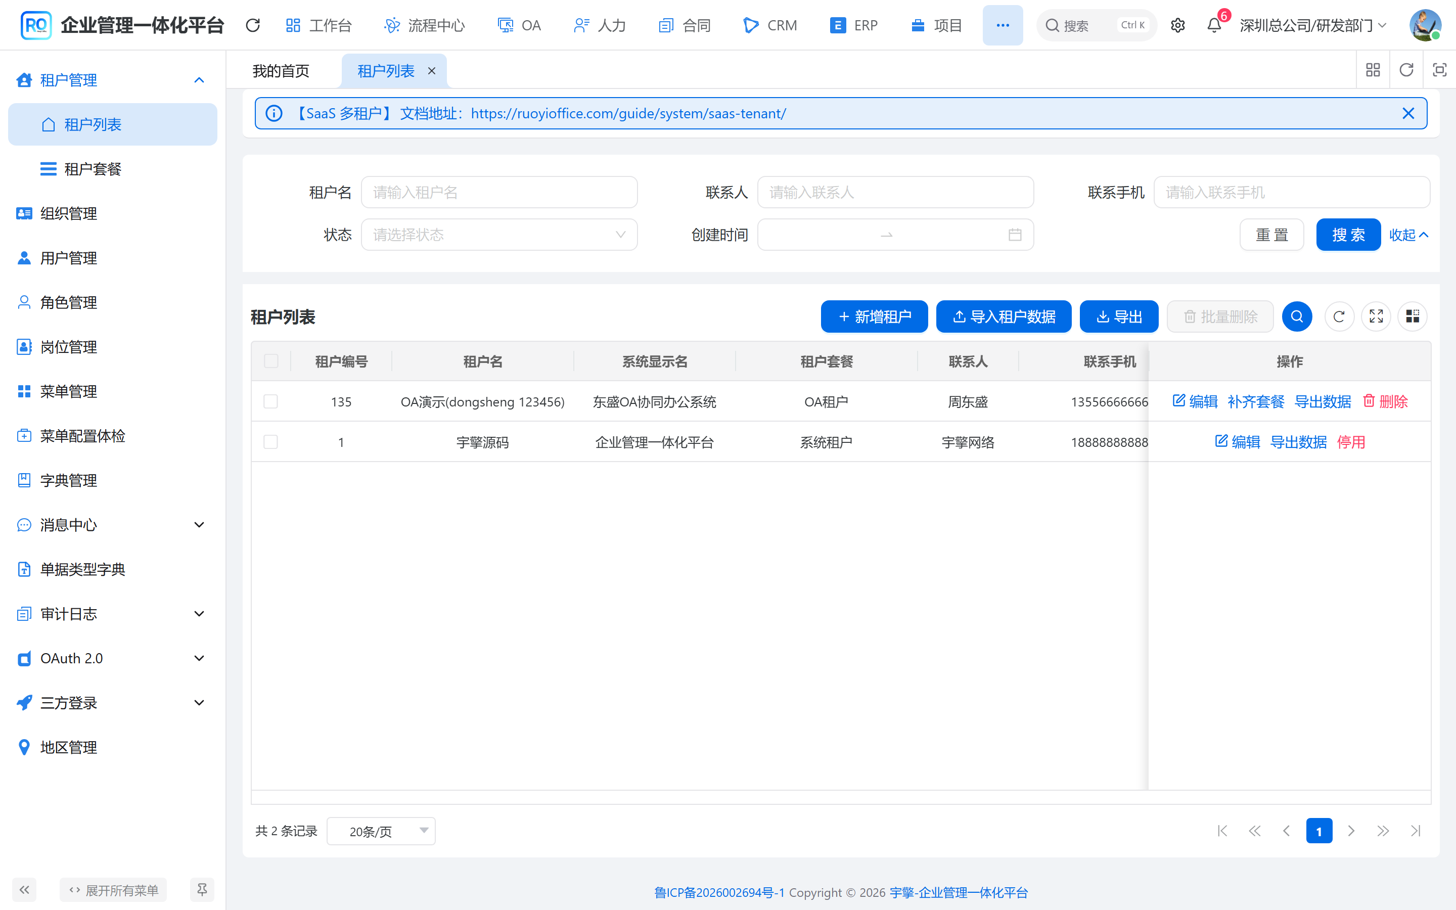
Task: Go to next page arrow
Action: (x=1351, y=831)
